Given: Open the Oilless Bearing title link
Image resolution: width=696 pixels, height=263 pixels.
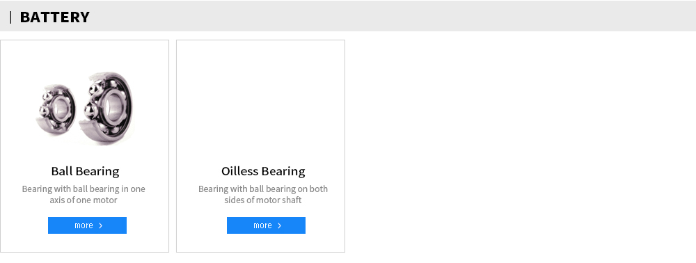Looking at the screenshot, I should point(263,171).
